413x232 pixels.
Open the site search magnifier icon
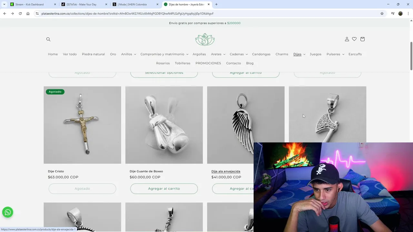(x=48, y=39)
